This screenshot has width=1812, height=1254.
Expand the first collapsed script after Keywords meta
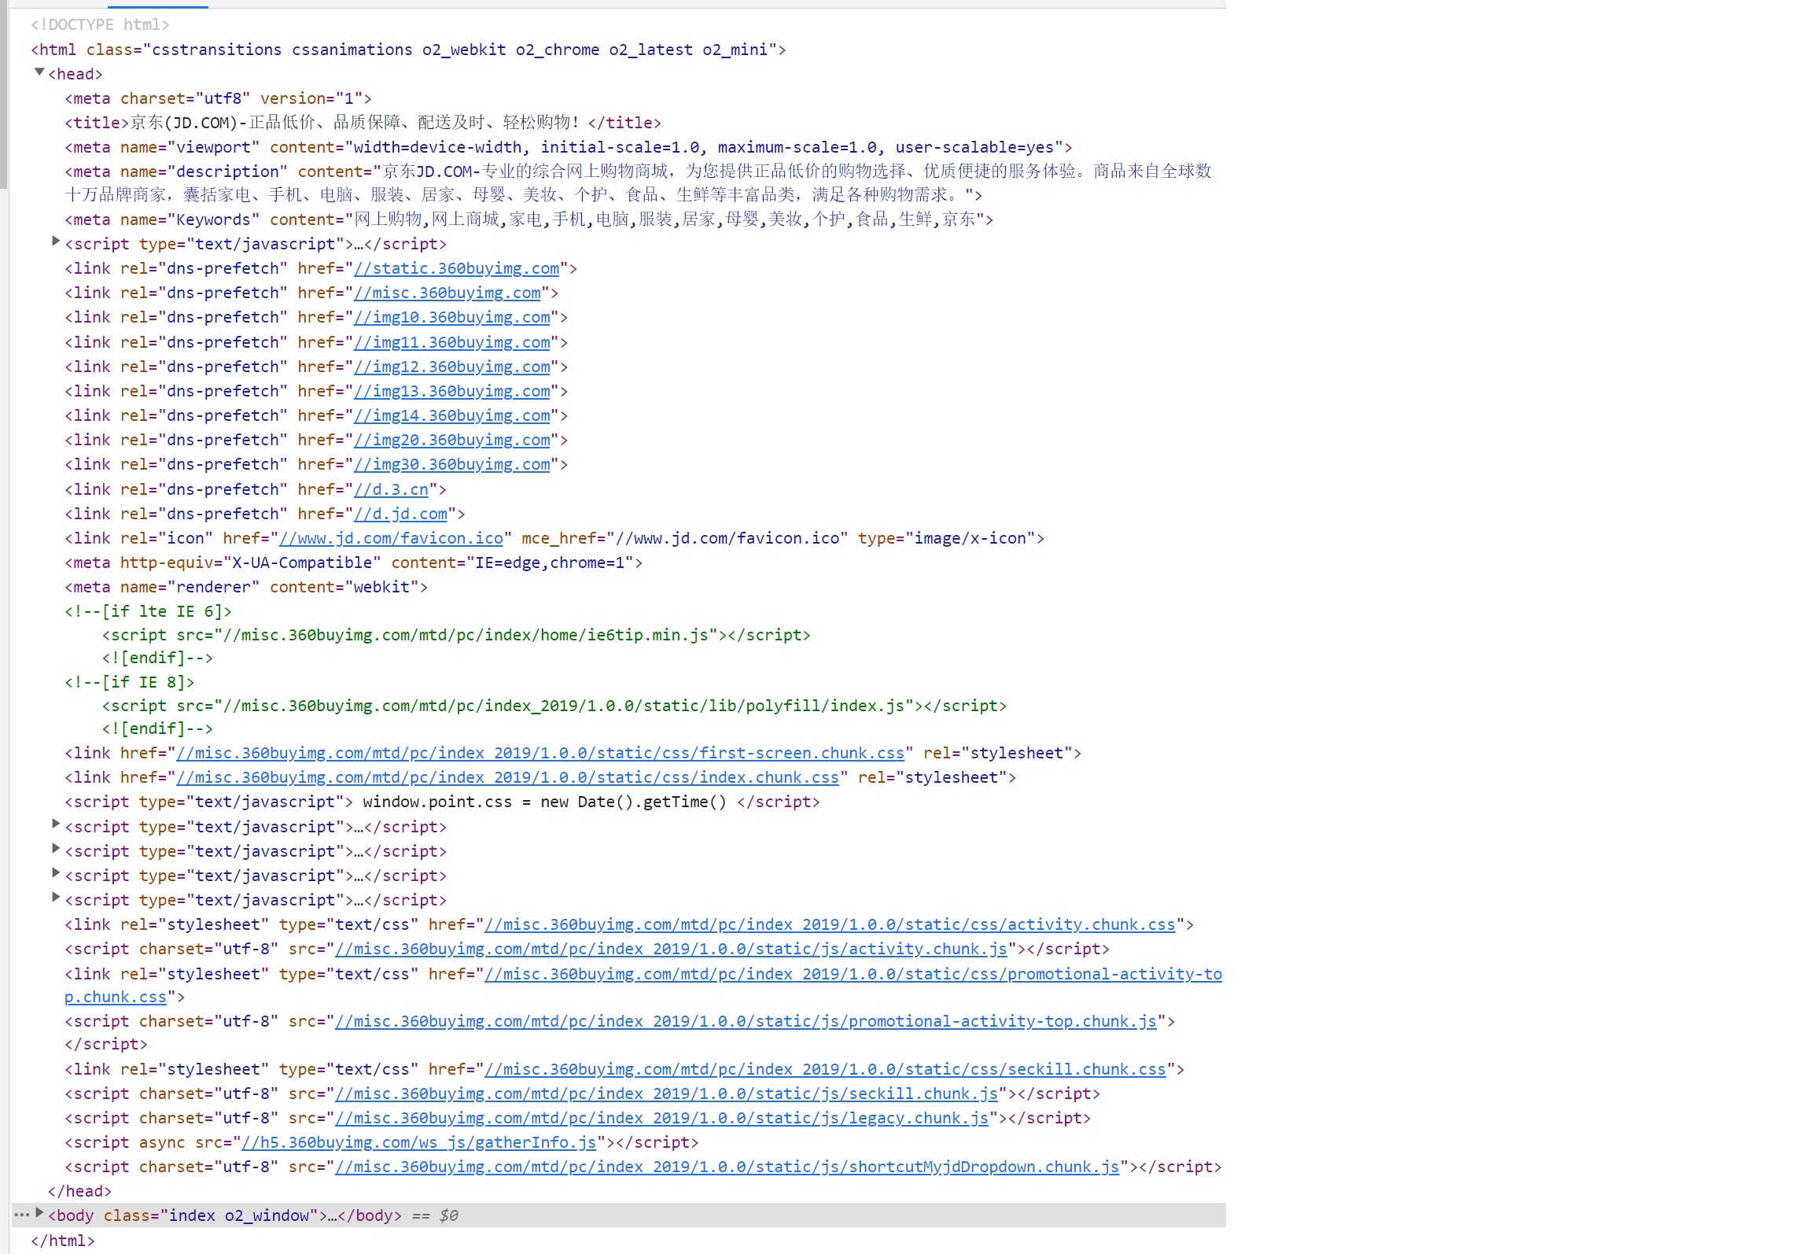[56, 242]
